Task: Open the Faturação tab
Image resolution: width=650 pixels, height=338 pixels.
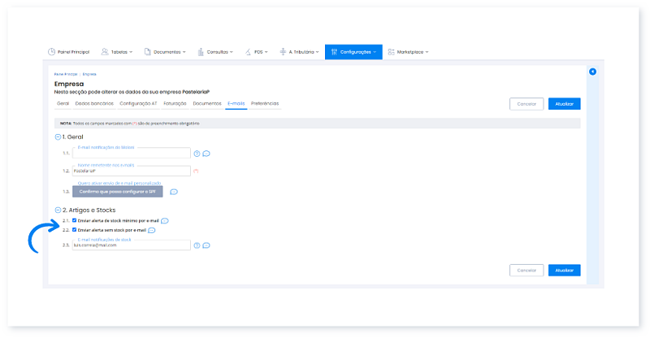Action: coord(175,103)
